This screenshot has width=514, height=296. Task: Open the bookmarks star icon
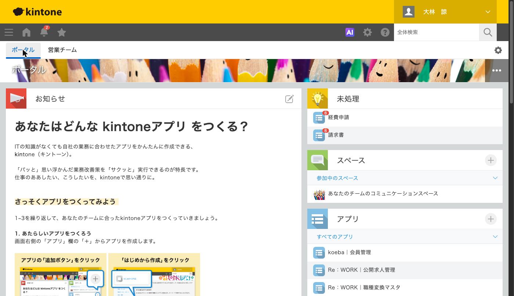point(62,32)
